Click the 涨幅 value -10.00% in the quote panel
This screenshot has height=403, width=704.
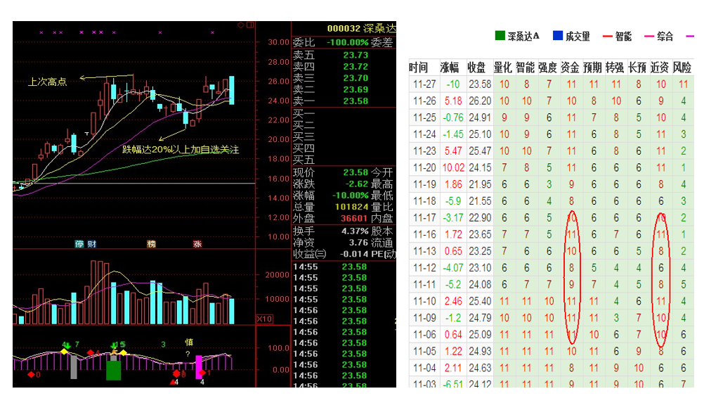tap(351, 196)
